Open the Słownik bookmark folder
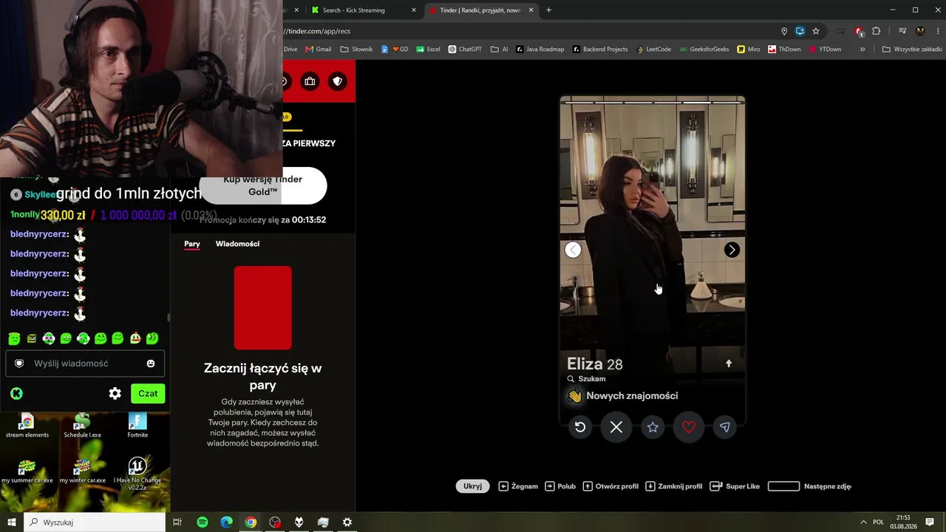946x532 pixels. (x=357, y=50)
